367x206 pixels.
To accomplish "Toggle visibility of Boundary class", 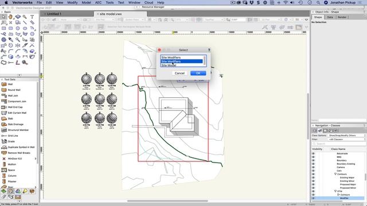I will (314, 160).
